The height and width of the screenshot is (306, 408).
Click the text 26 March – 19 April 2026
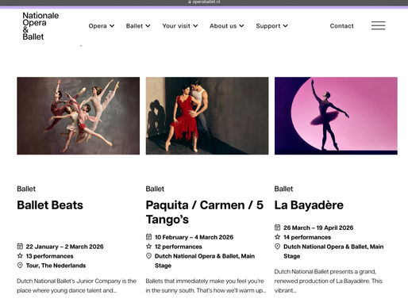(x=318, y=228)
